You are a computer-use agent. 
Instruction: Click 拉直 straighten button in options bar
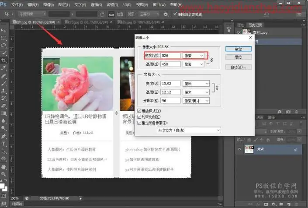click(x=116, y=14)
